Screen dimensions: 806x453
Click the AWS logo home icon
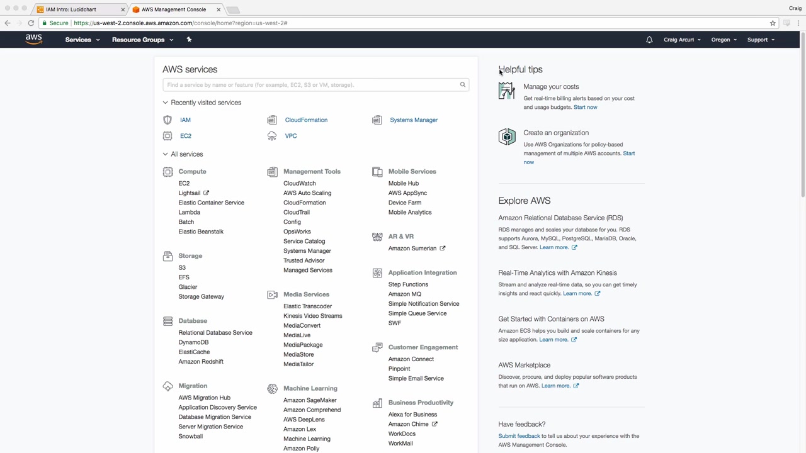[x=34, y=40]
